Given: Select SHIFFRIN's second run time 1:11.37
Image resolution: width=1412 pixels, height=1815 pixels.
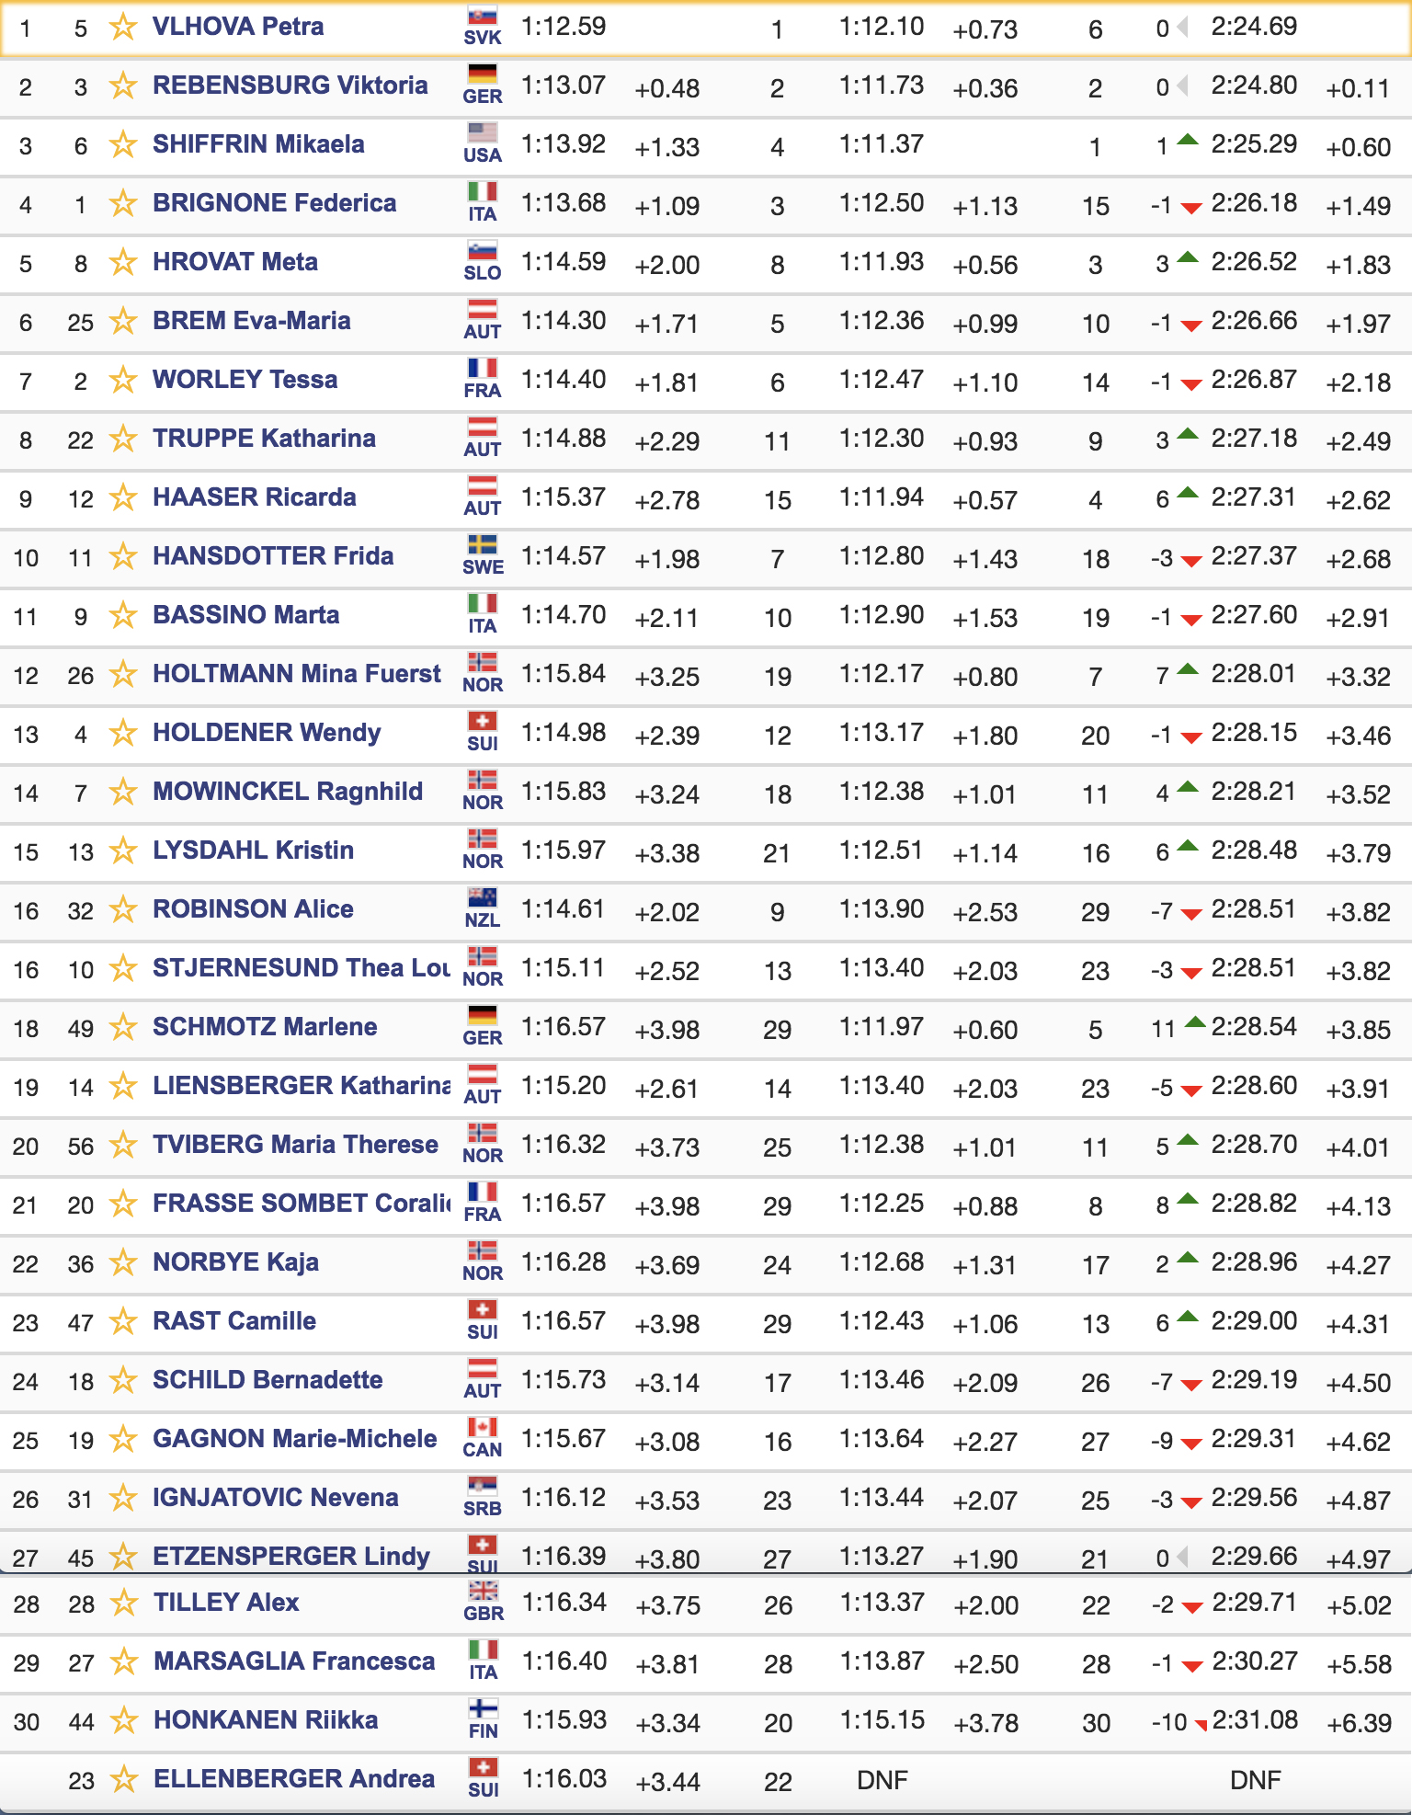Looking at the screenshot, I should (882, 143).
